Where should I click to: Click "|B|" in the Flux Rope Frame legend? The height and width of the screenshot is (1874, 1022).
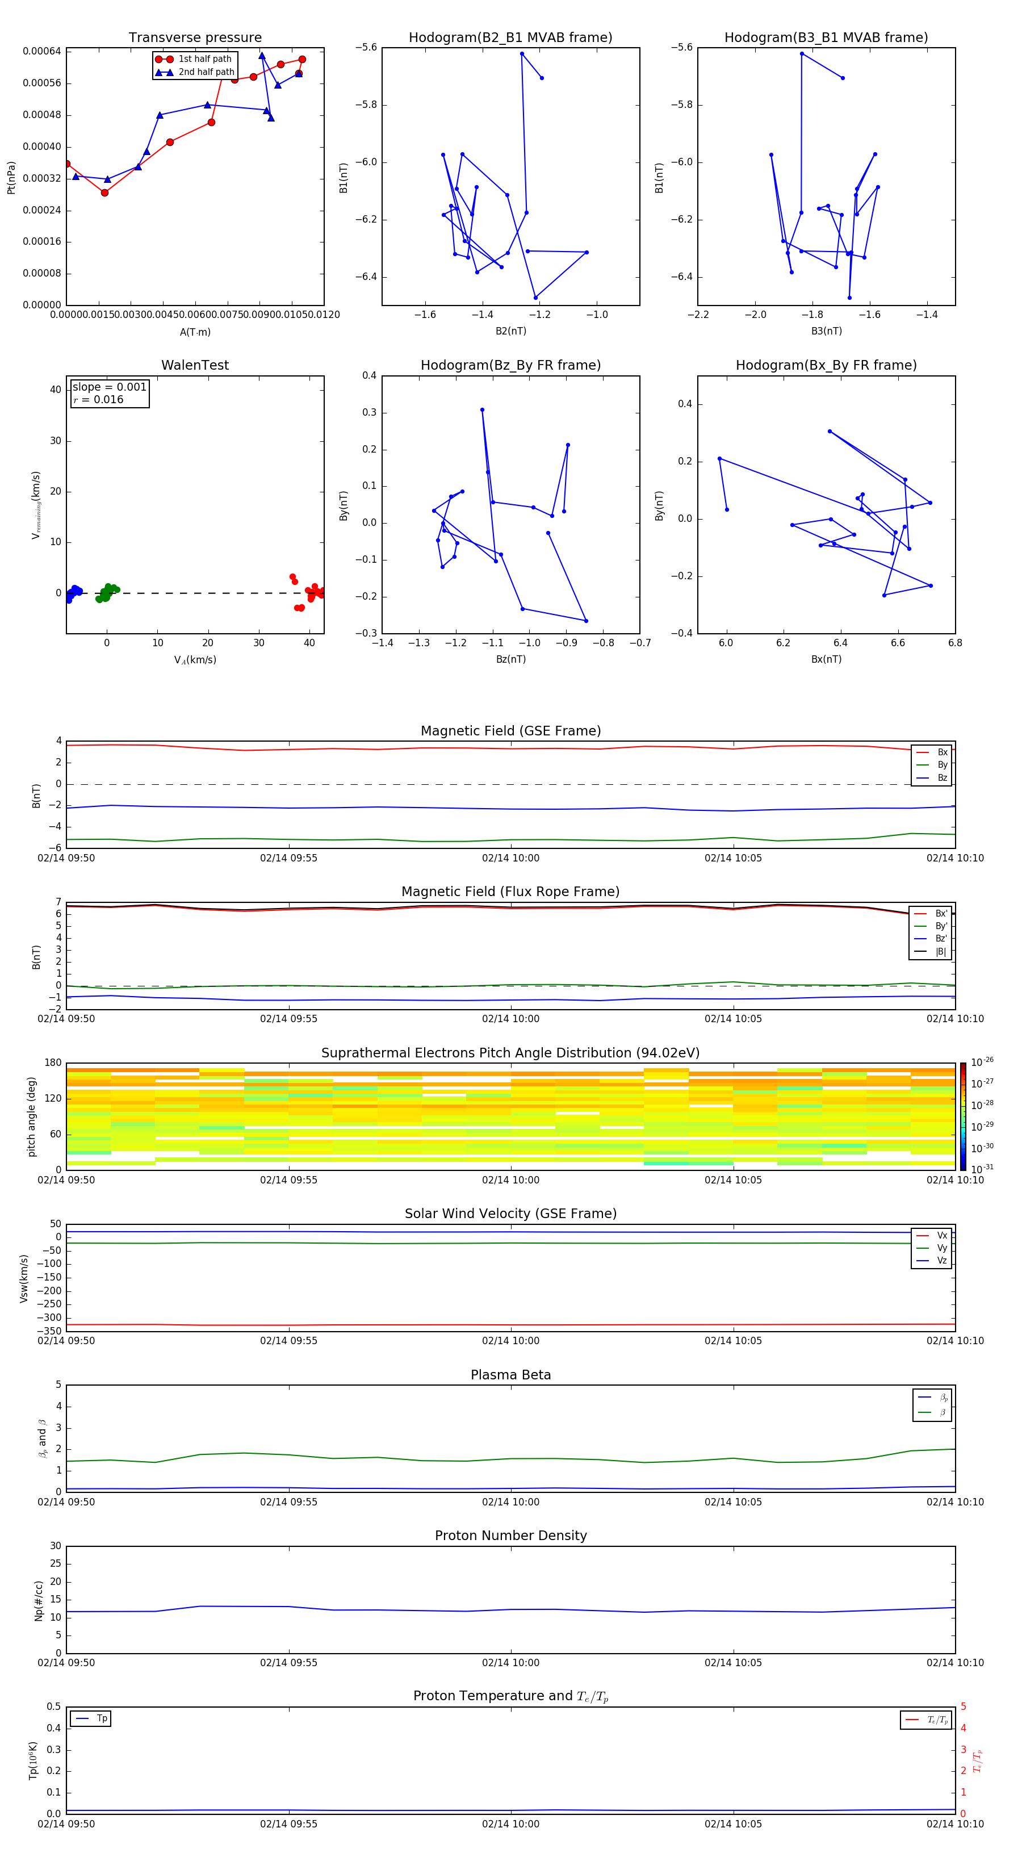pyautogui.click(x=941, y=952)
